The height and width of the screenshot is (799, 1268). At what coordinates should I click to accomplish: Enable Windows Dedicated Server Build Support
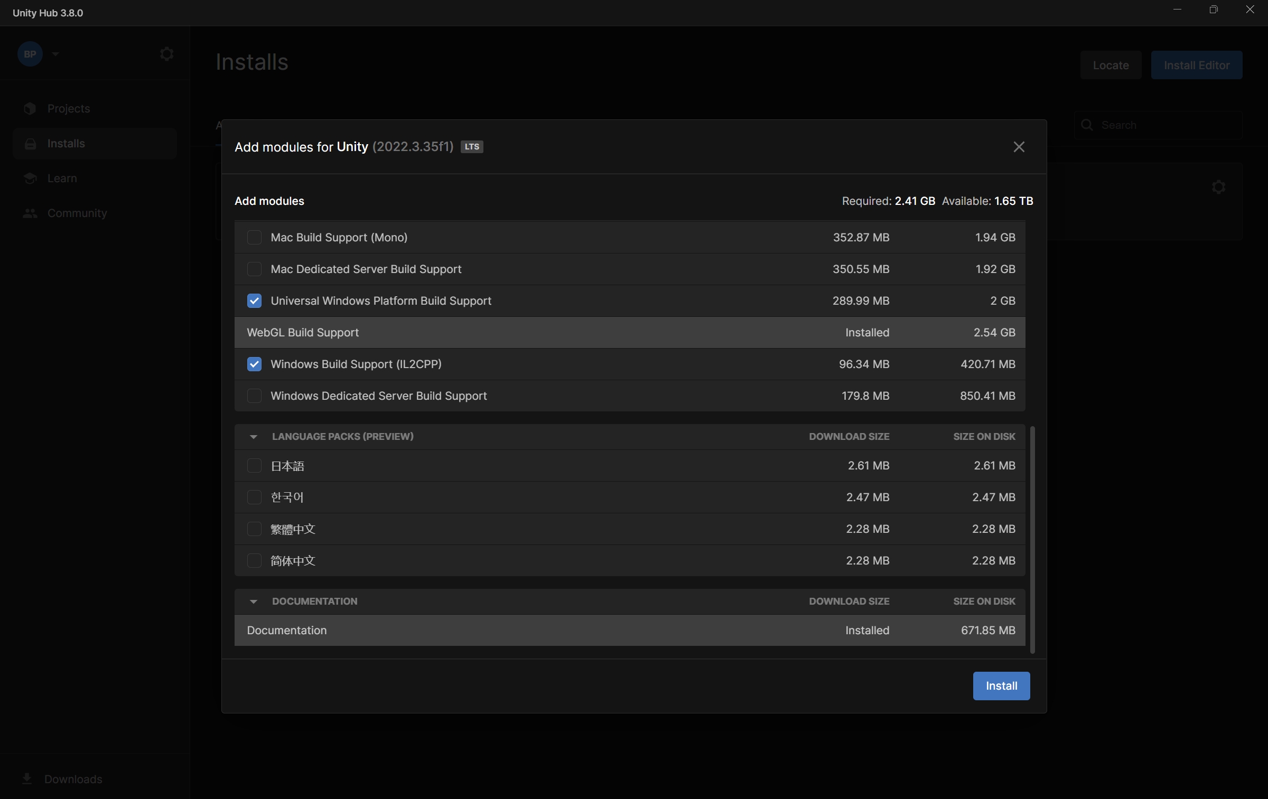254,396
